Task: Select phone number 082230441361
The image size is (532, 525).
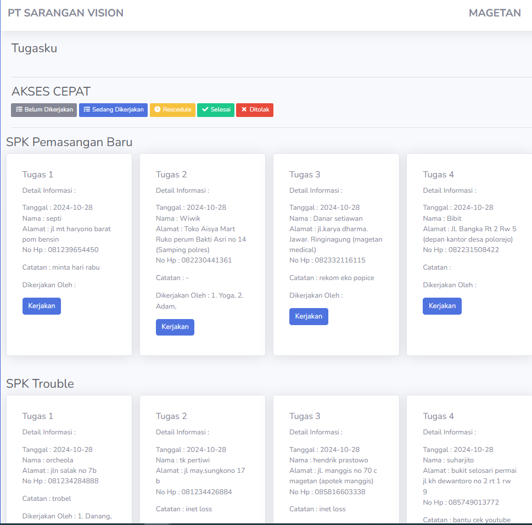Action: point(206,260)
